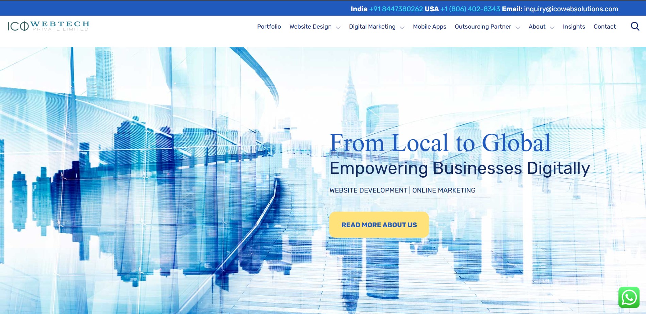Click the ICO Webtech logo

pos(49,26)
